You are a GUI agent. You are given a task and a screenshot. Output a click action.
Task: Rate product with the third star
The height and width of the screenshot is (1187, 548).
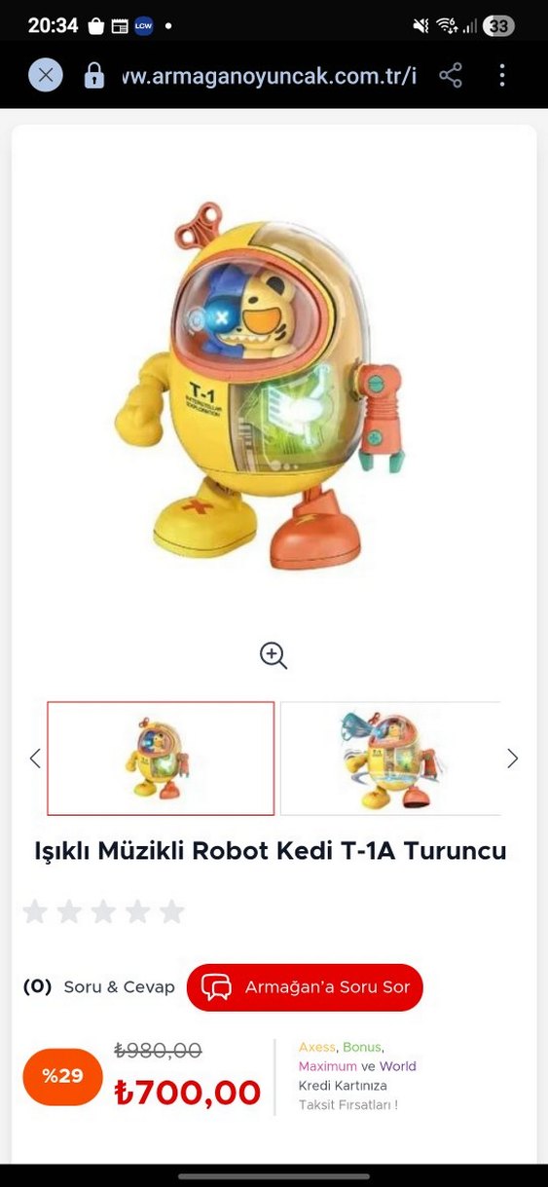pos(103,911)
